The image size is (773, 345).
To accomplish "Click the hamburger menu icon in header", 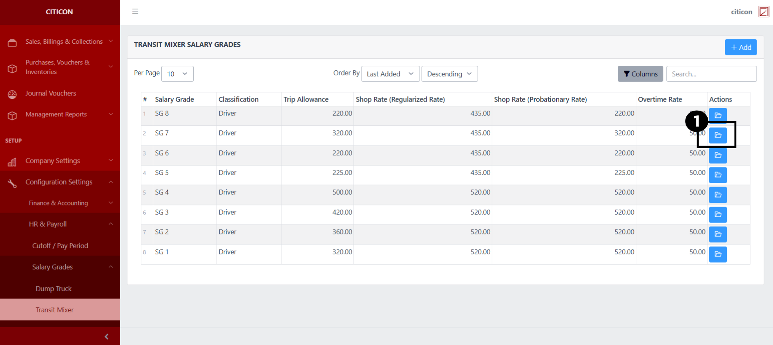I will coord(135,11).
